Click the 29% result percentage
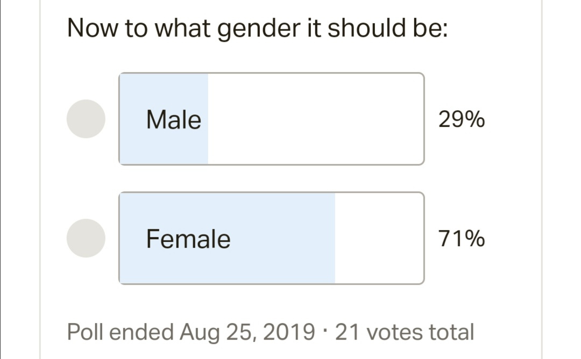This screenshot has width=581, height=359. (461, 119)
